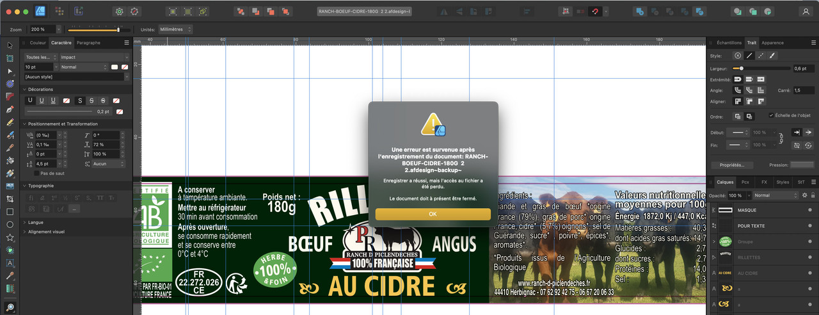This screenshot has width=819, height=315.
Task: Align stroke to center option
Action: (x=738, y=101)
